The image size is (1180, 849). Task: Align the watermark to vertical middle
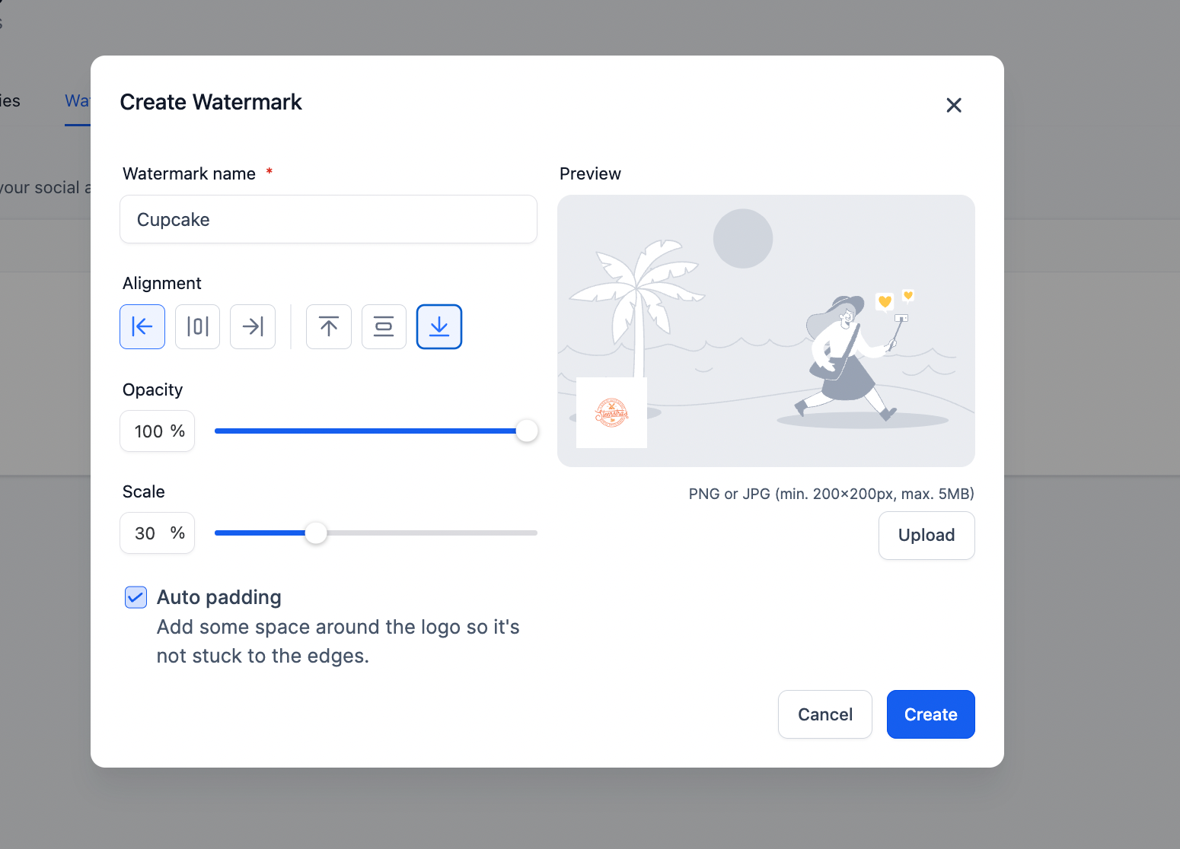point(384,326)
